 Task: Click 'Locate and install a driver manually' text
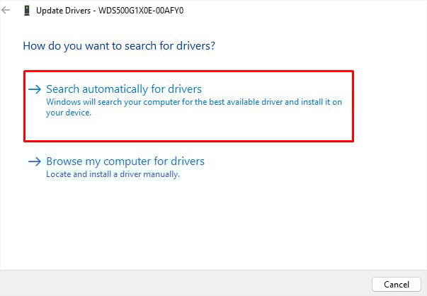[113, 174]
